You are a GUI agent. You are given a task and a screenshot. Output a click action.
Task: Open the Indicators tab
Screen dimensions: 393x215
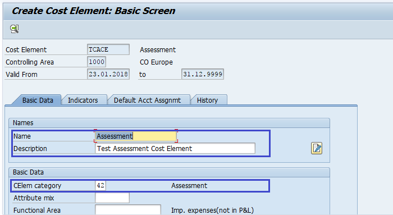[x=83, y=100]
